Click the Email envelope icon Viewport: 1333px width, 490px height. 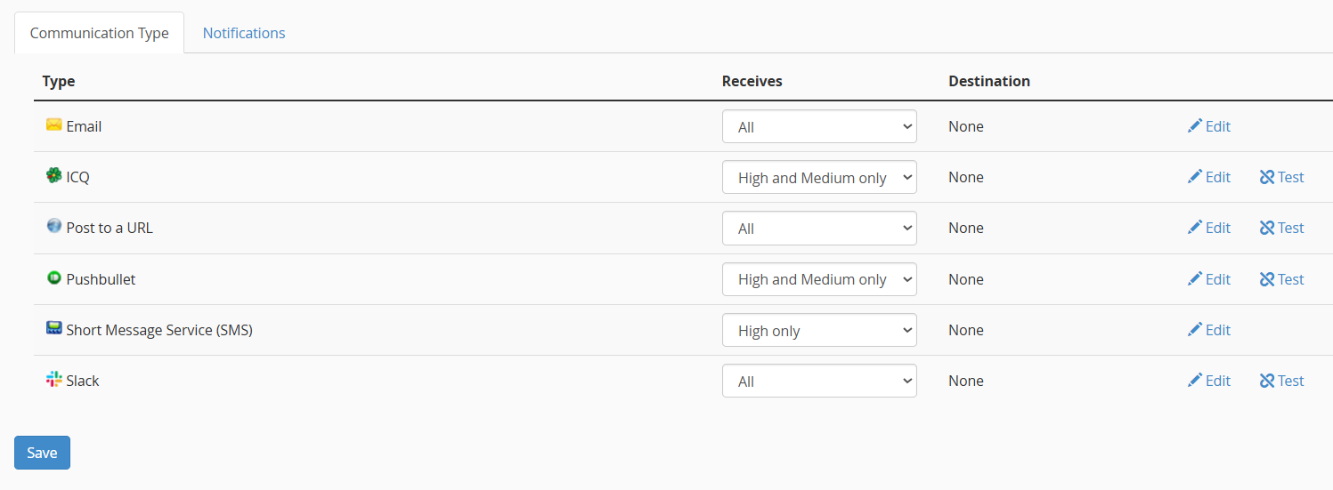[x=53, y=125]
